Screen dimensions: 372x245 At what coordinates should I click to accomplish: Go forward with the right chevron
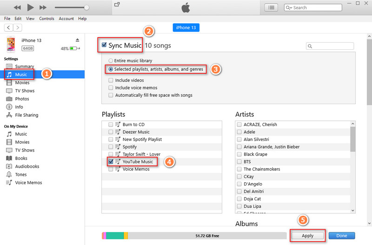pos(18,28)
